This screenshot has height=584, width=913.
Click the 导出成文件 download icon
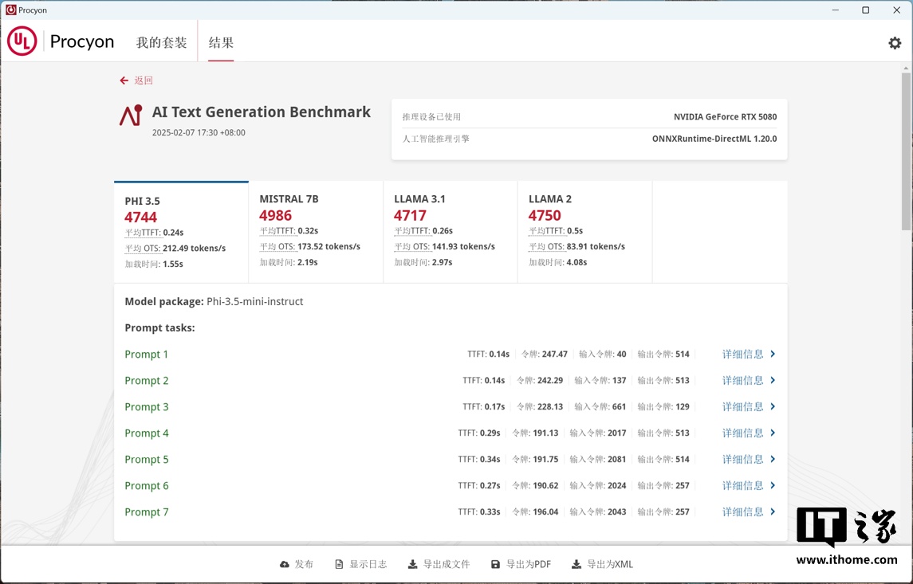point(412,565)
